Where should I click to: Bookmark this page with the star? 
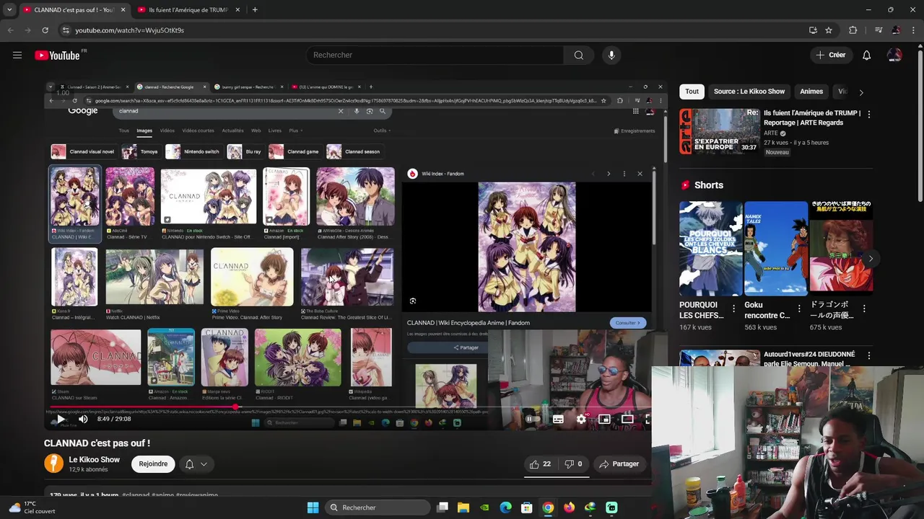(x=829, y=30)
